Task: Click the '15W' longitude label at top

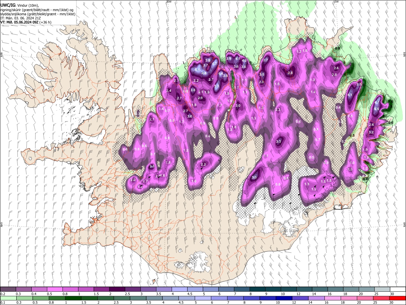Action: tap(336, 2)
